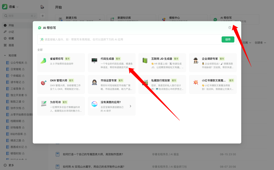Open the 模板中心 card
Image resolution: width=274 pixels, height=170 pixels.
point(183,18)
